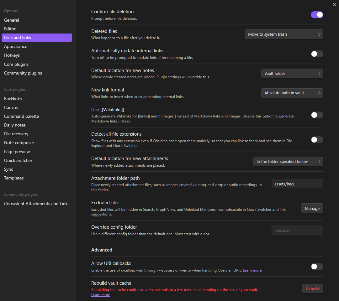
Task: Switch to Hotkeys settings
Action: [12, 55]
